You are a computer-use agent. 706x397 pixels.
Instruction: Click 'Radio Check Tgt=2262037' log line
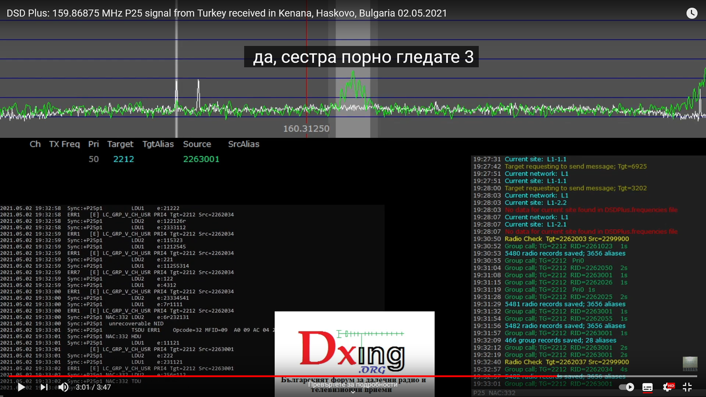pos(550,362)
